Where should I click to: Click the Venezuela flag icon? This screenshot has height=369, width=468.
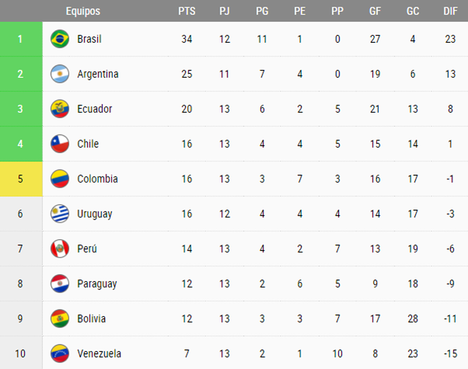click(60, 353)
